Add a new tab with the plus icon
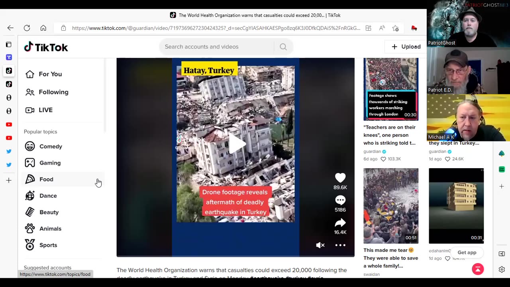 (x=9, y=181)
